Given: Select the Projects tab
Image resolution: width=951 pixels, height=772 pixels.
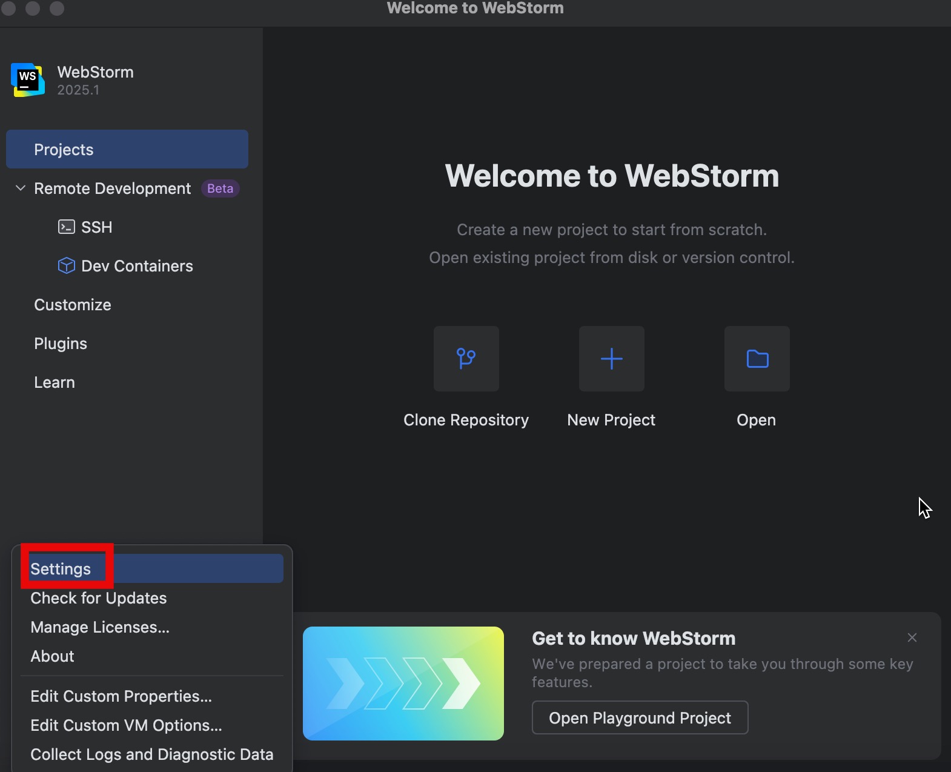Looking at the screenshot, I should (x=127, y=149).
